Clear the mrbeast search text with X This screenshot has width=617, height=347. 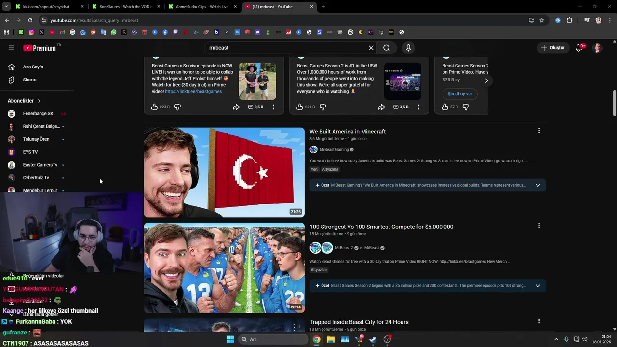pos(371,48)
